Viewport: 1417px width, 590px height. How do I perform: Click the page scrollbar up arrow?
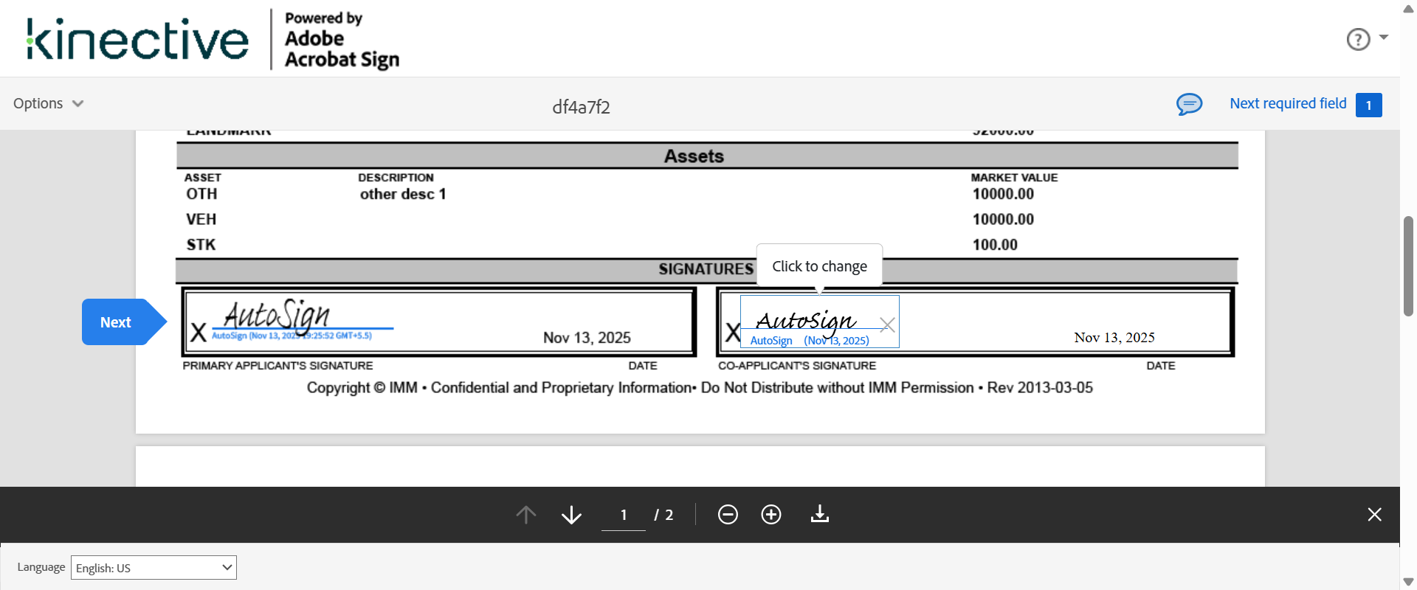1408,8
